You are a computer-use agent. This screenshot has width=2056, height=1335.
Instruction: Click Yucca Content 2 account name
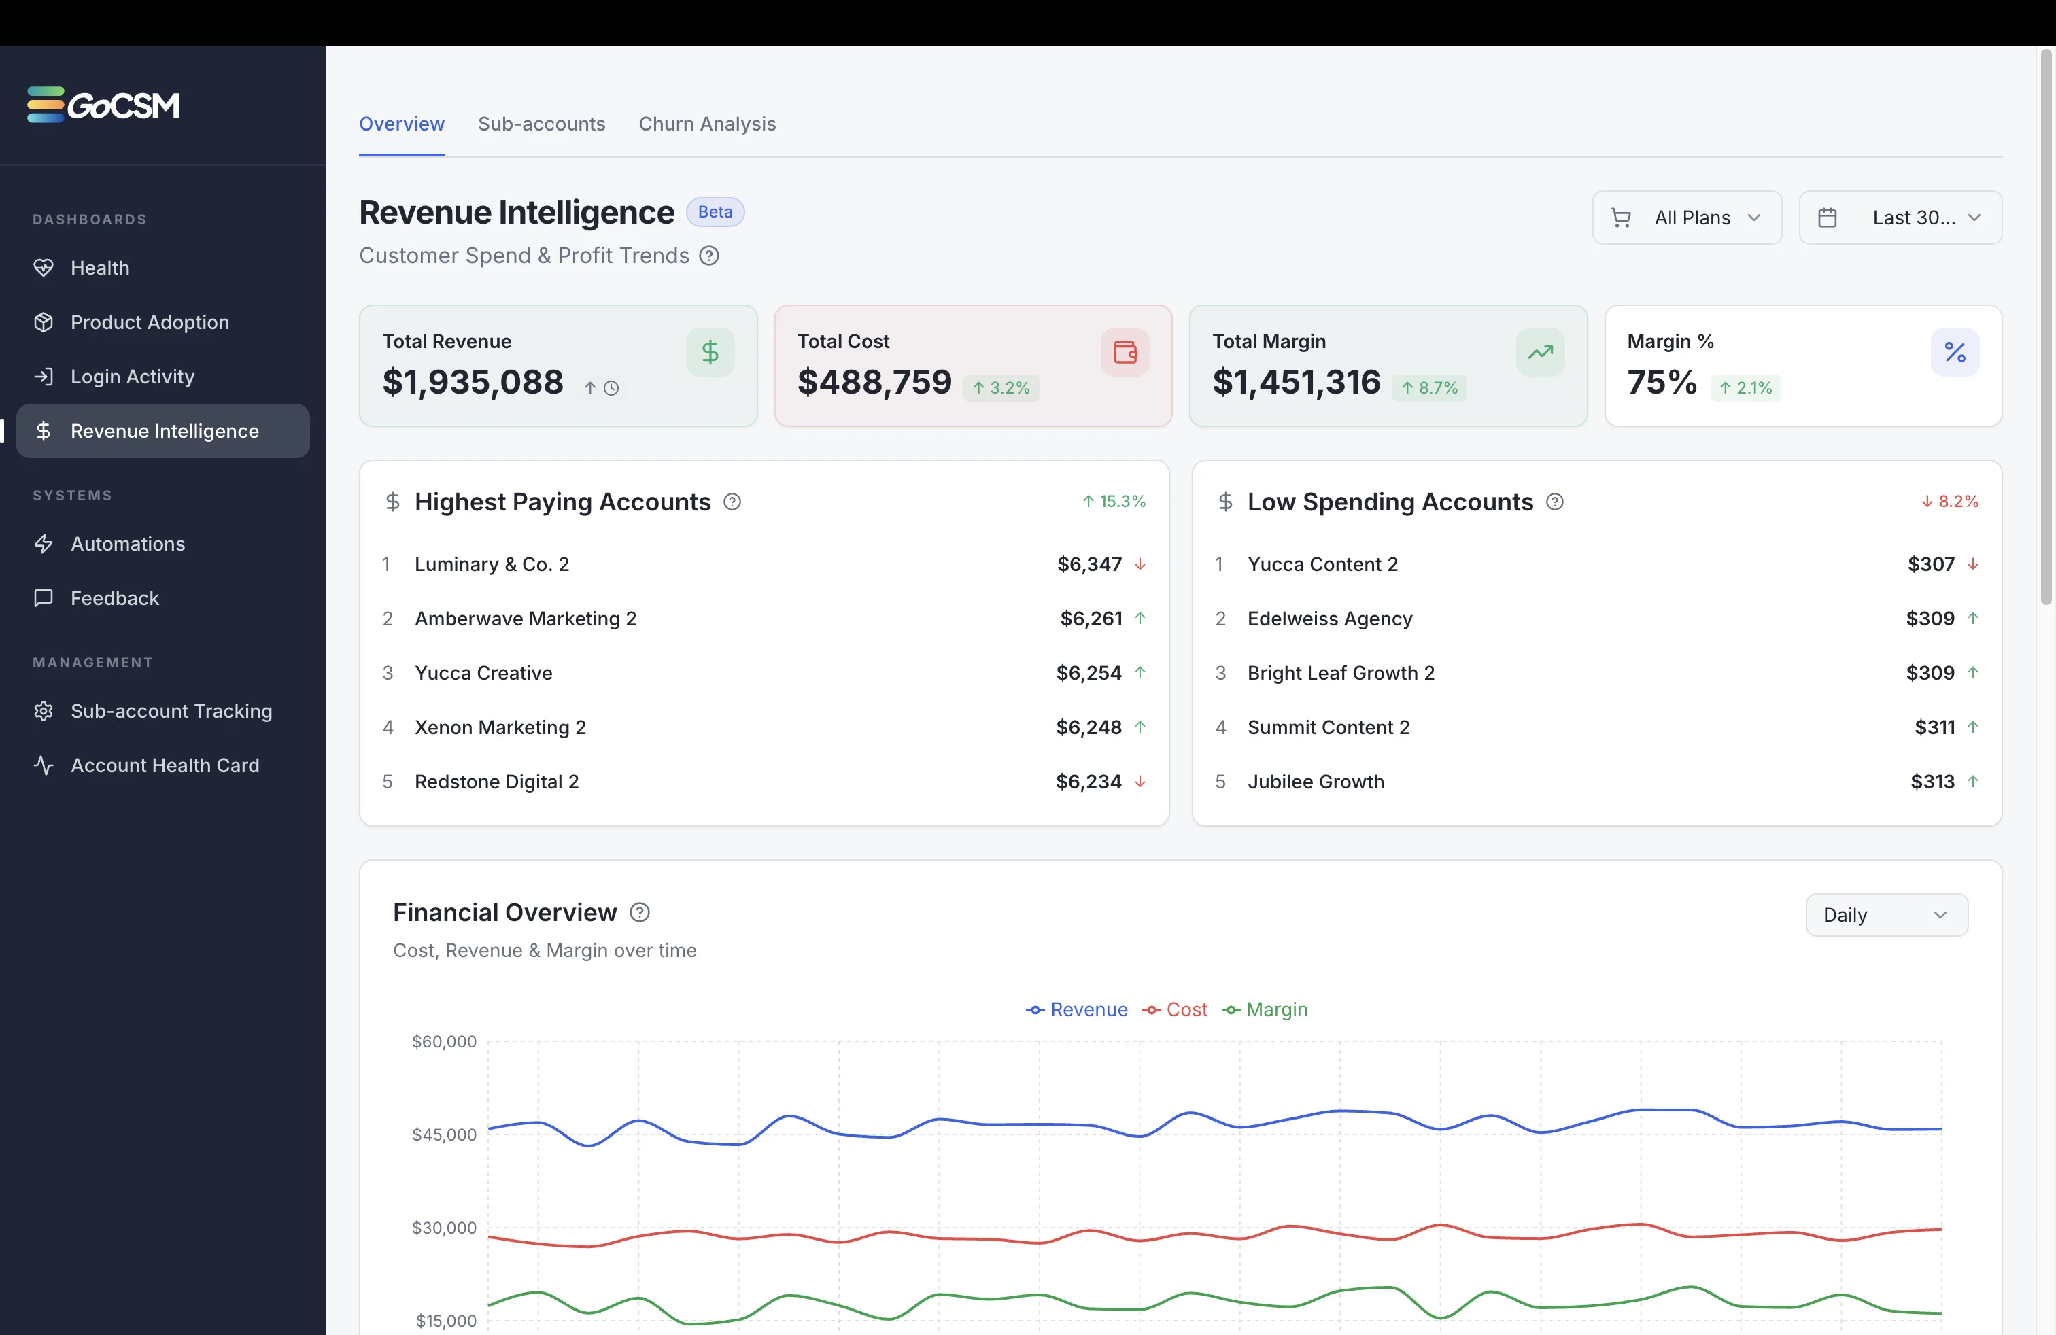point(1322,564)
